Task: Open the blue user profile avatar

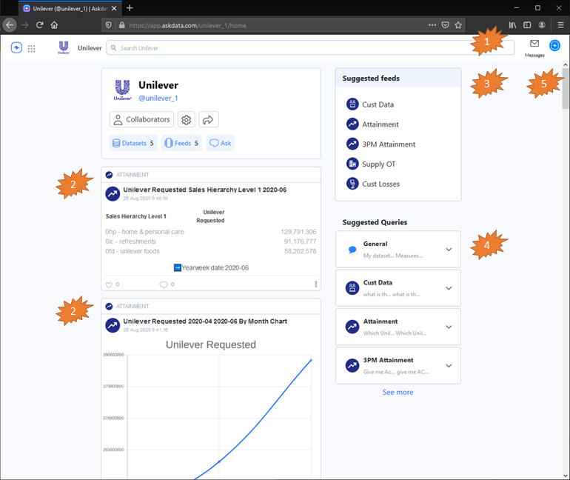Action: click(x=554, y=45)
